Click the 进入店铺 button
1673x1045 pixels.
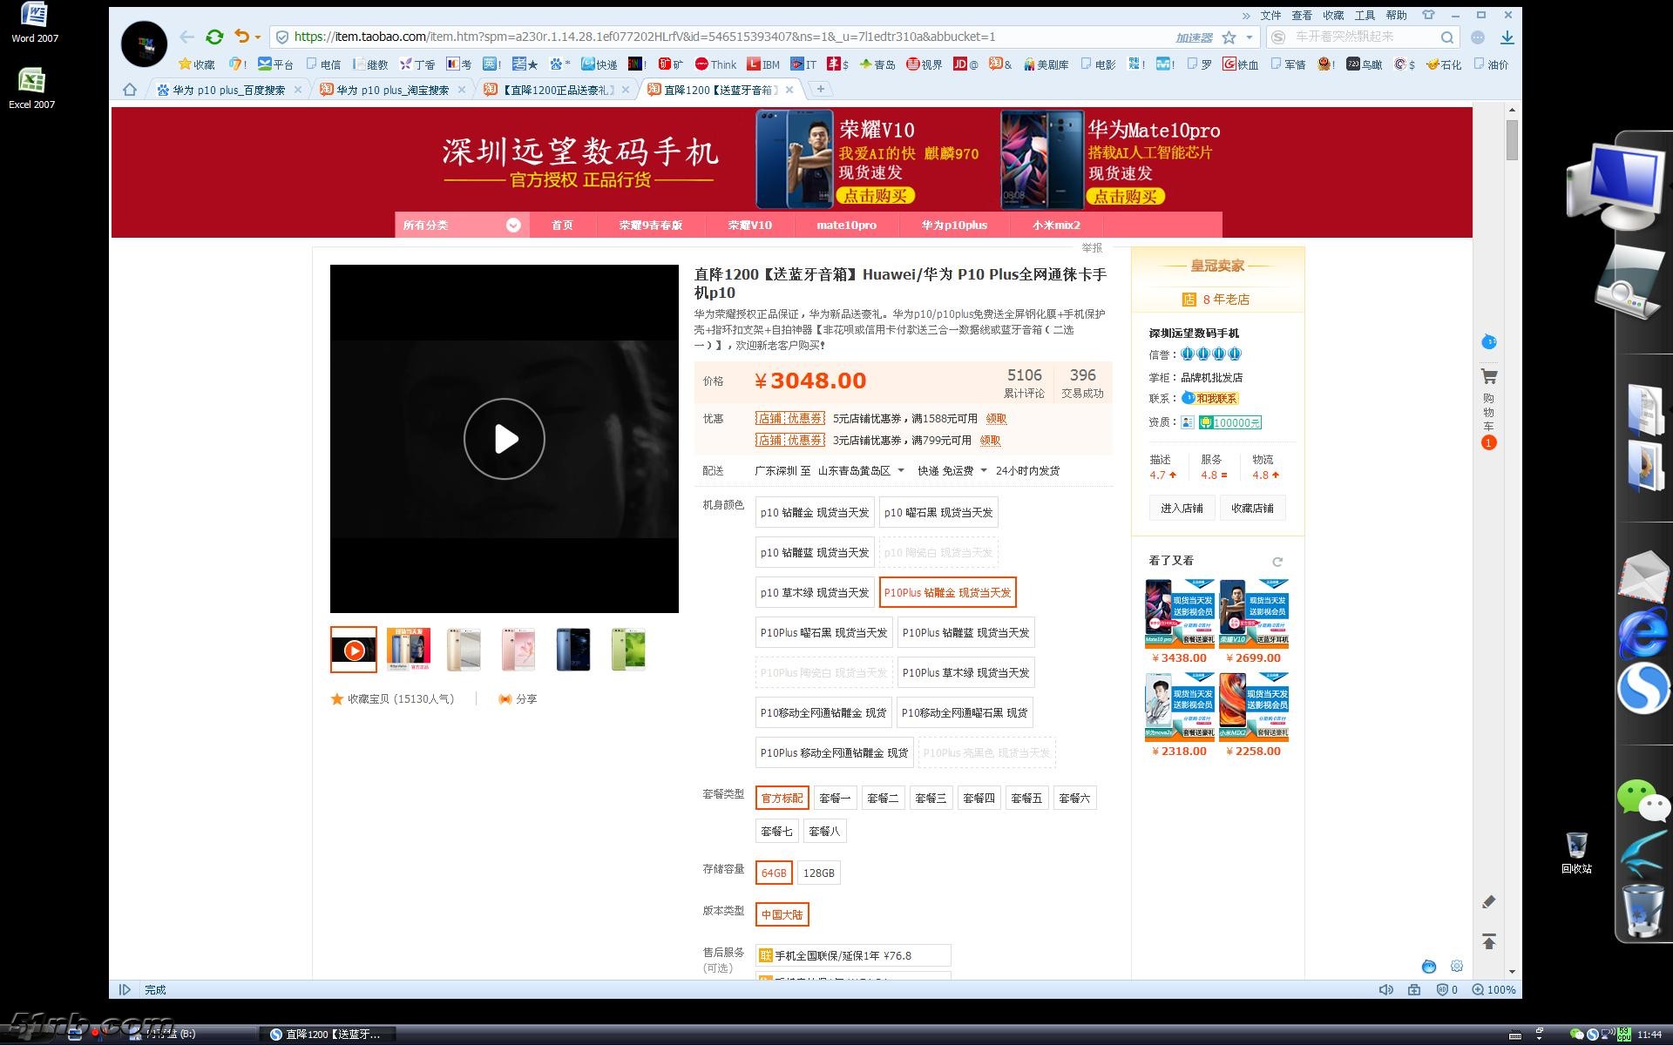[1182, 509]
